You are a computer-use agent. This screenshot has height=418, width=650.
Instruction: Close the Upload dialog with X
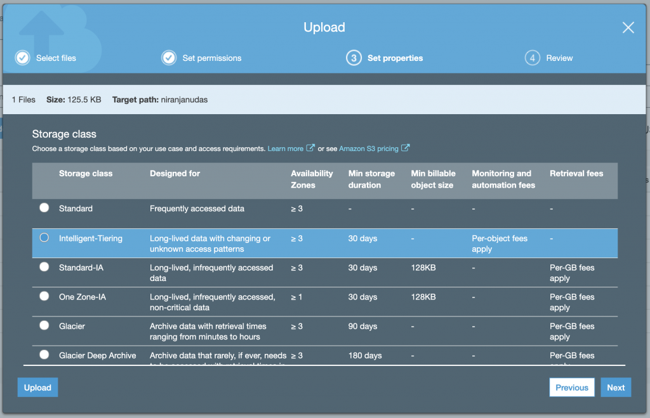pos(628,27)
